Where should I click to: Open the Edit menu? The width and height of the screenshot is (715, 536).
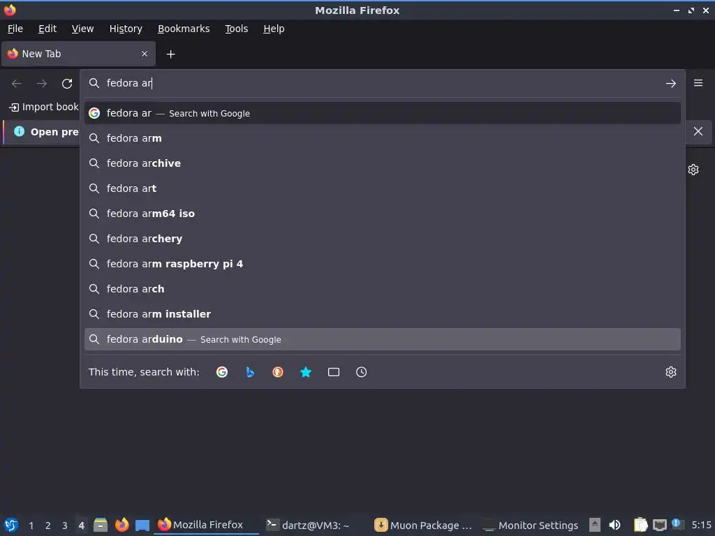(x=47, y=29)
